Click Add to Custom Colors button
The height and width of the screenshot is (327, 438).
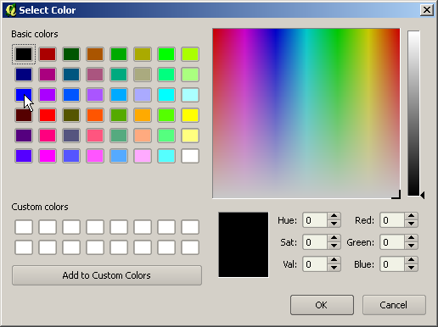point(107,275)
